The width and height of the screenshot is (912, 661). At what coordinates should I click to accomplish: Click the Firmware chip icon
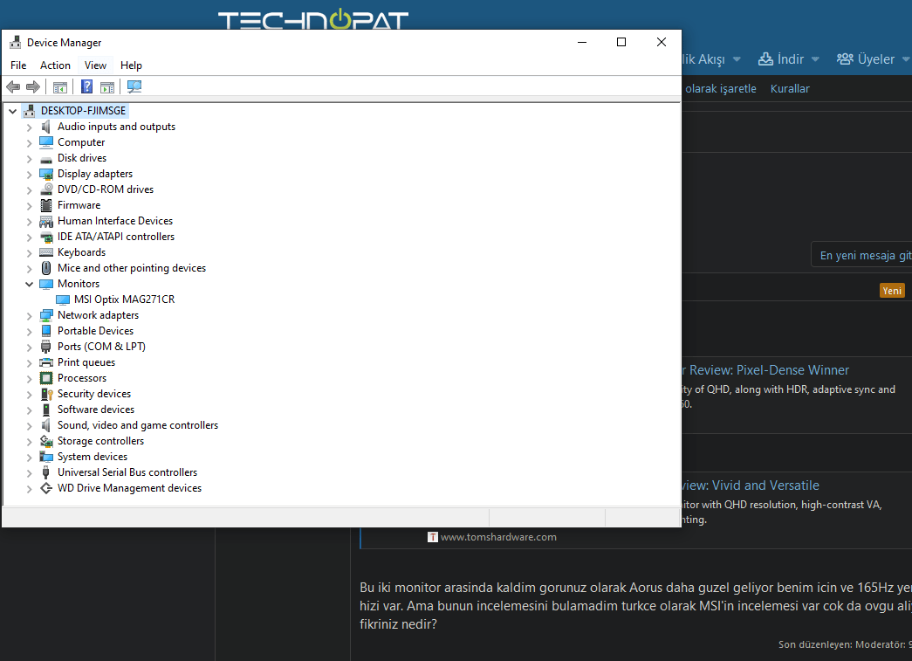pos(46,205)
